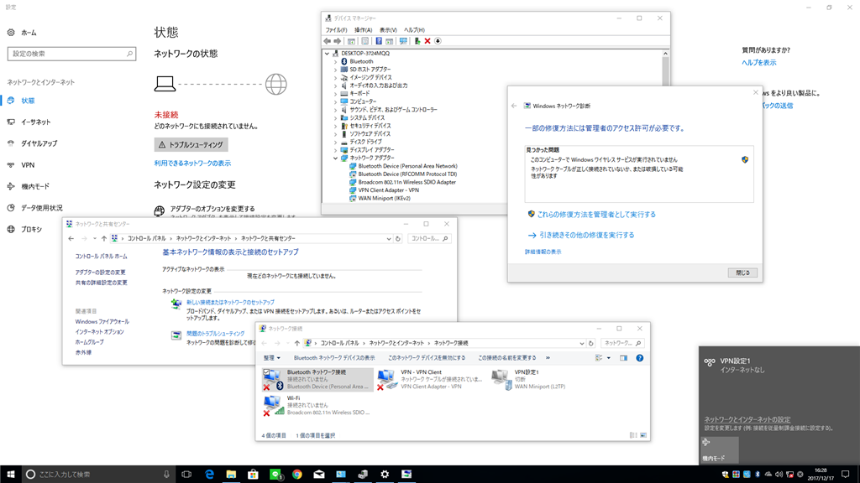Click the 利用できるネットワークの表示 link
860x483 pixels.
click(192, 164)
